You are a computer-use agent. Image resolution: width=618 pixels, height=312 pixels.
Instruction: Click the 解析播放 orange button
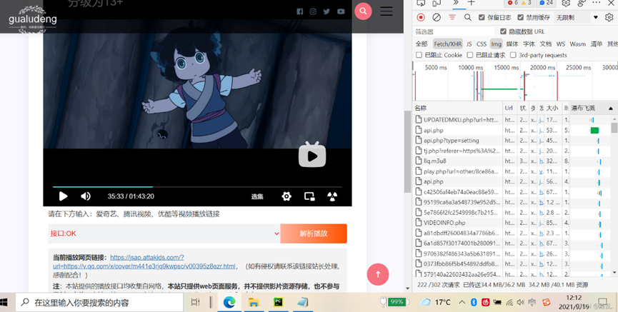(314, 233)
